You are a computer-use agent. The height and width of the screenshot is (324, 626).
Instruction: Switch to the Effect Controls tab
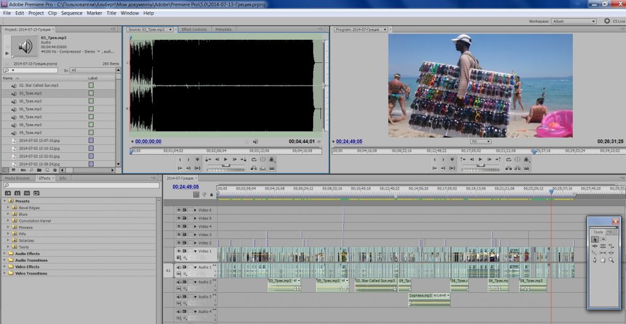pos(194,29)
